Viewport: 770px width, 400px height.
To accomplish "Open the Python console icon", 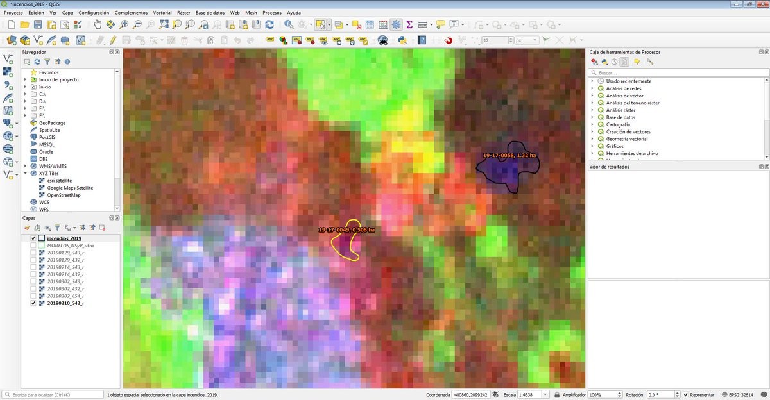I will tap(402, 40).
